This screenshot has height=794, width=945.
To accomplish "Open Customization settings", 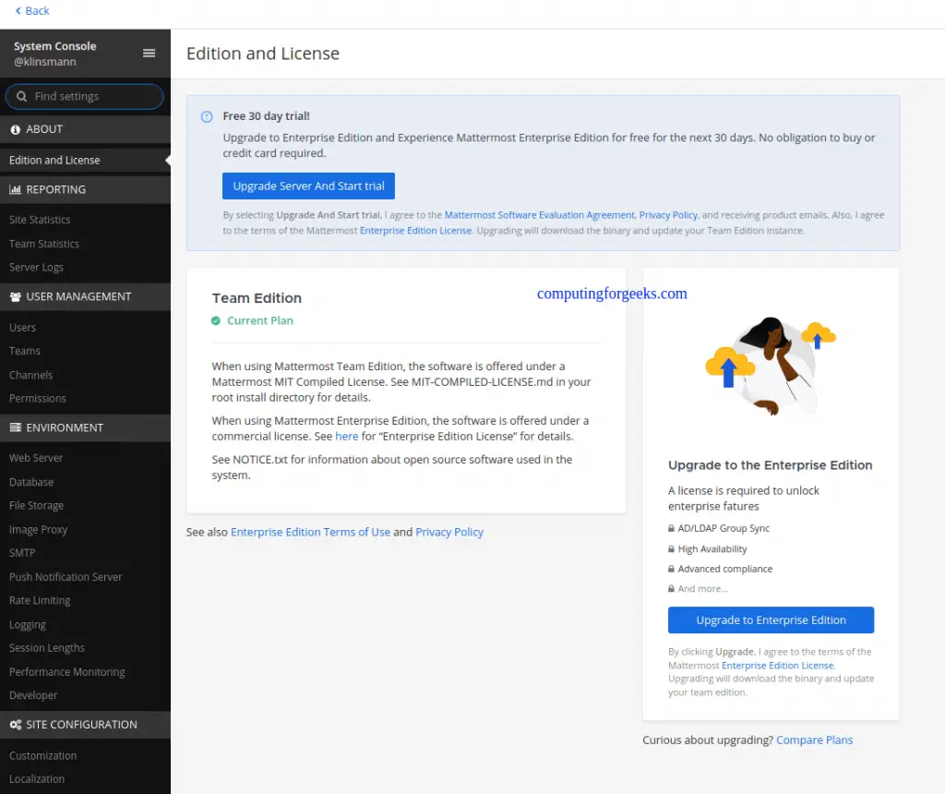I will (42, 756).
